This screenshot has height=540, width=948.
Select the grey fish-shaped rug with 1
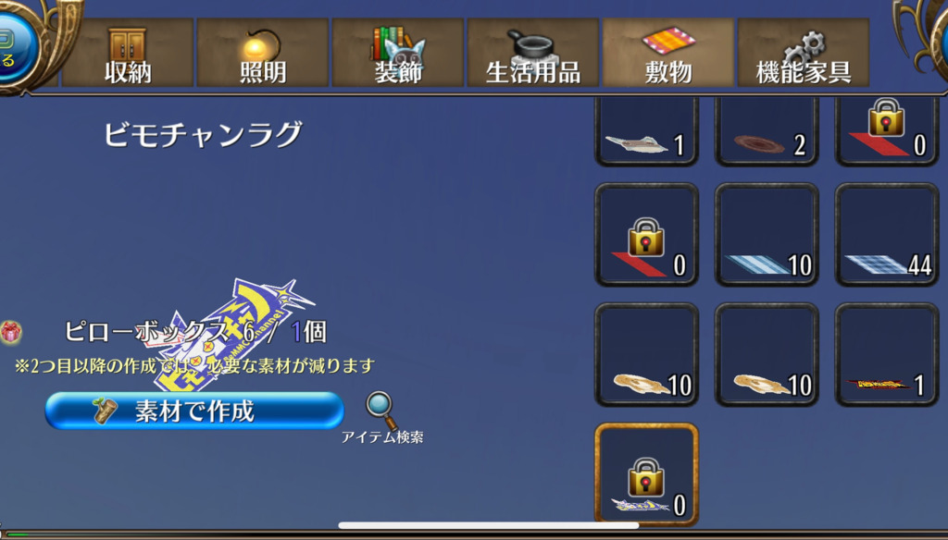pos(646,131)
